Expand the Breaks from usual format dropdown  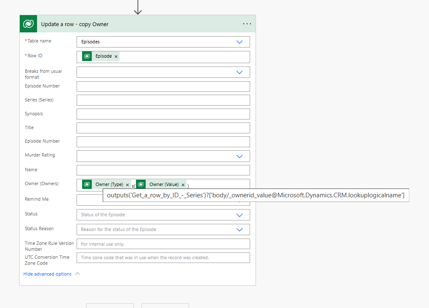240,72
